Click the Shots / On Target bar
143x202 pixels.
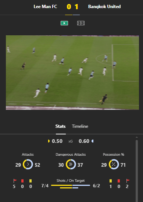coord(71,187)
